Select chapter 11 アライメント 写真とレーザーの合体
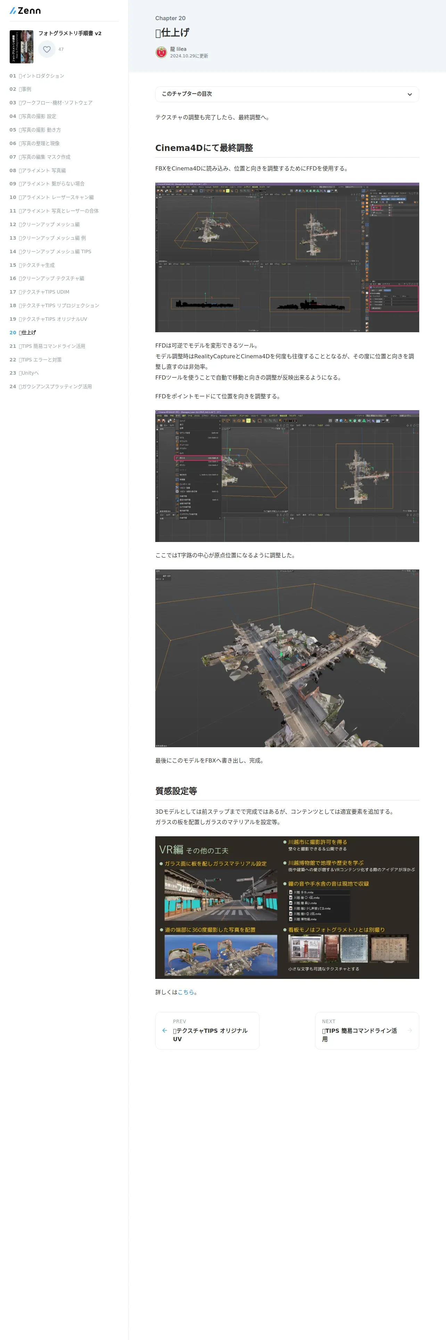The width and height of the screenshot is (446, 1340). coord(54,211)
